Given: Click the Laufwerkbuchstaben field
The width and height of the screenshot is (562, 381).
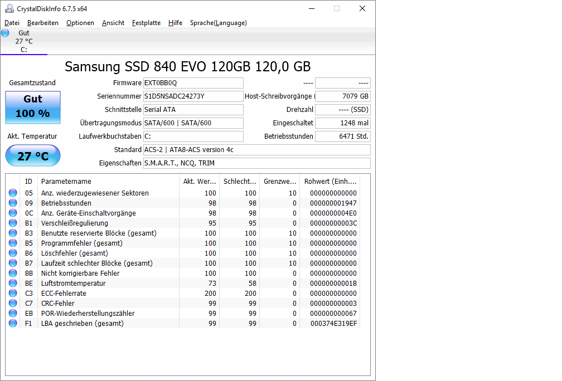Looking at the screenshot, I should click(x=193, y=136).
